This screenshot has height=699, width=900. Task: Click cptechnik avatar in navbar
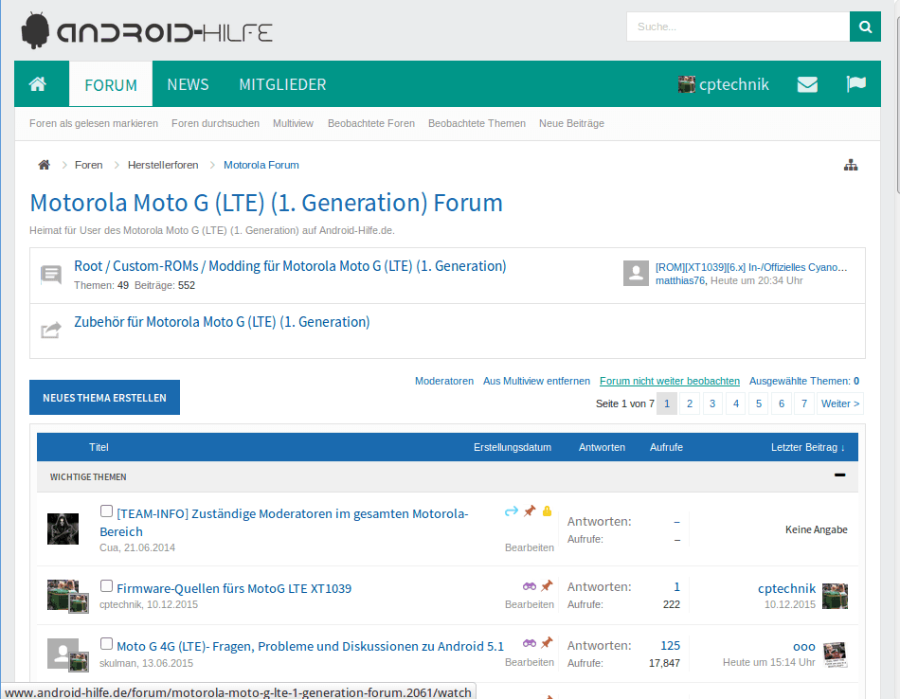click(687, 84)
